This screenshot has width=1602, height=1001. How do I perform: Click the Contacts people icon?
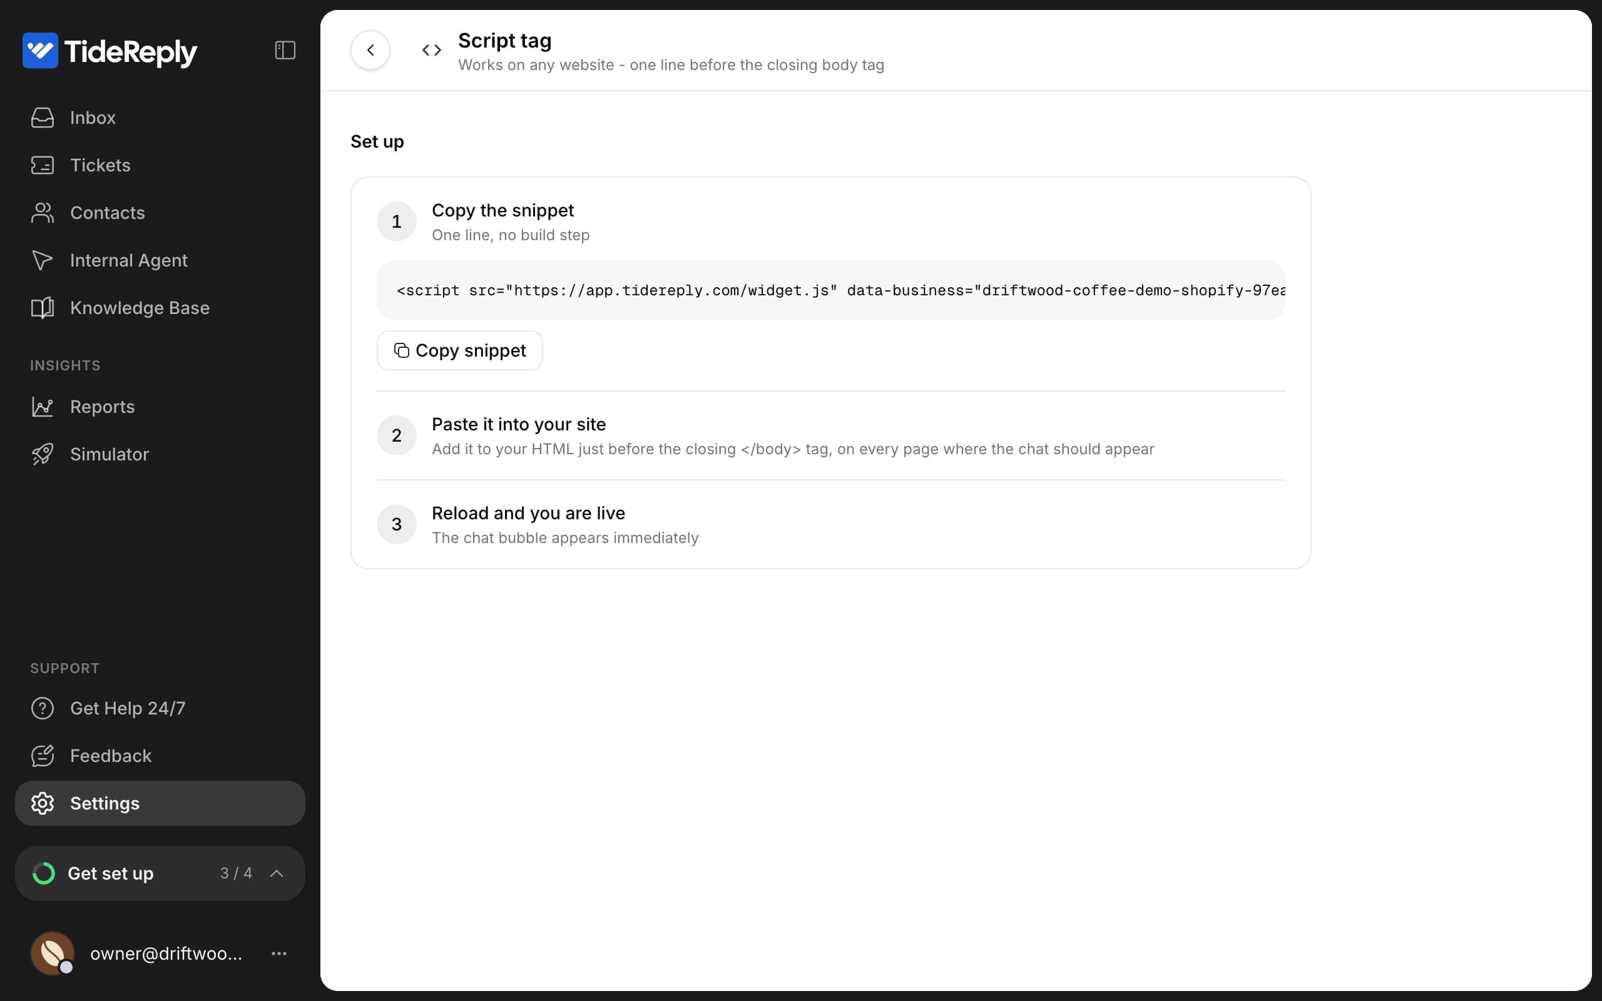[43, 213]
